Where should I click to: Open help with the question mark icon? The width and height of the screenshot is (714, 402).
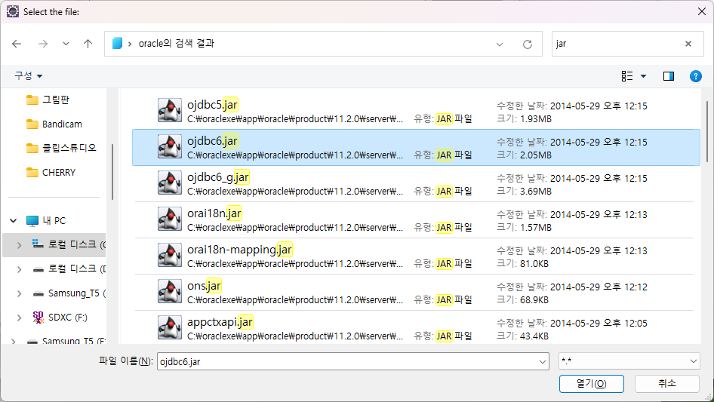695,76
